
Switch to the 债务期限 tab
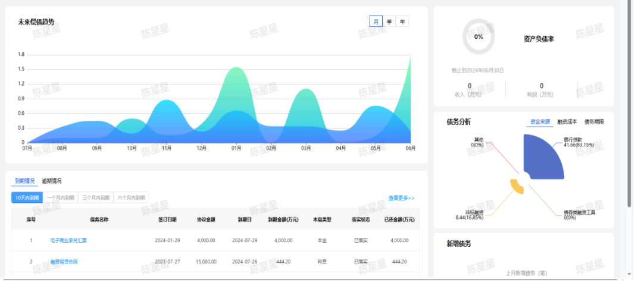point(594,122)
